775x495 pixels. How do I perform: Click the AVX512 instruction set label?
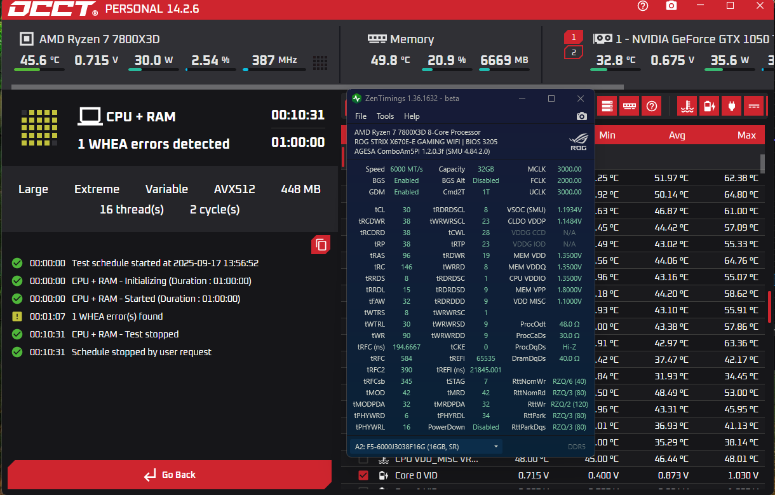click(234, 189)
